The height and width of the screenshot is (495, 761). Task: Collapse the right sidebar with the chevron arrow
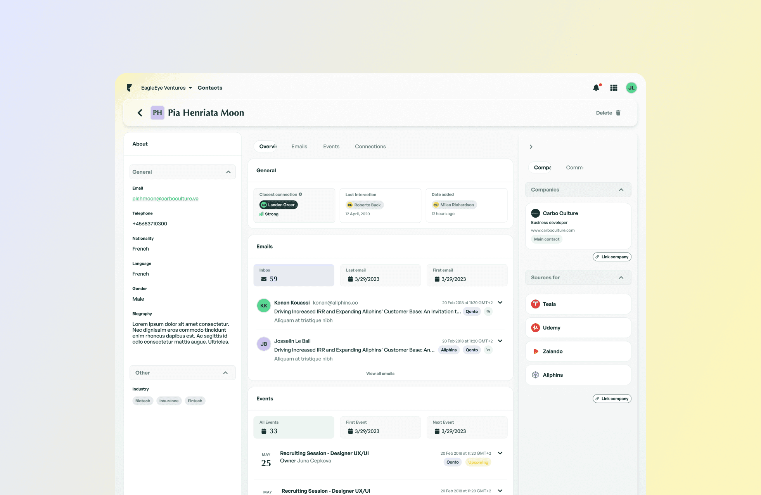[x=531, y=147]
